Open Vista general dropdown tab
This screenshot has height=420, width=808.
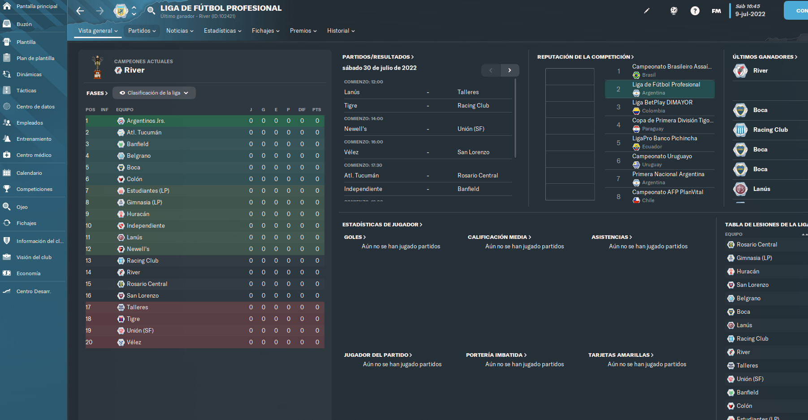coord(98,31)
